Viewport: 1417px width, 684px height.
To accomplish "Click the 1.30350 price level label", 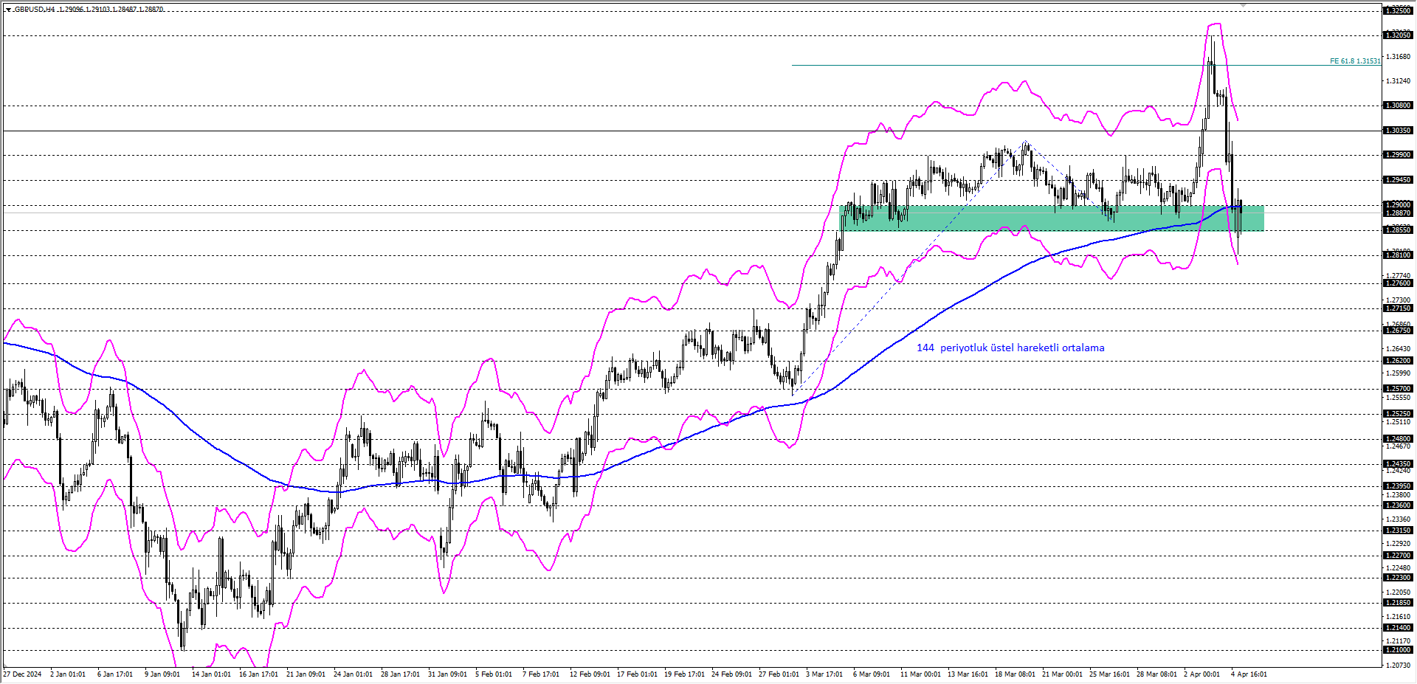I will click(x=1398, y=131).
